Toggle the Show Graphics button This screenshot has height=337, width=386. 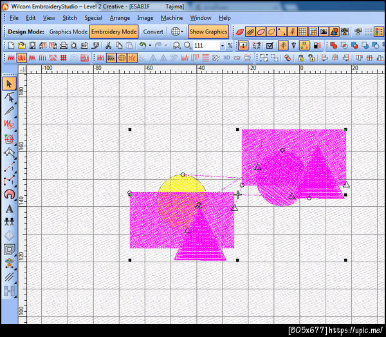[208, 32]
